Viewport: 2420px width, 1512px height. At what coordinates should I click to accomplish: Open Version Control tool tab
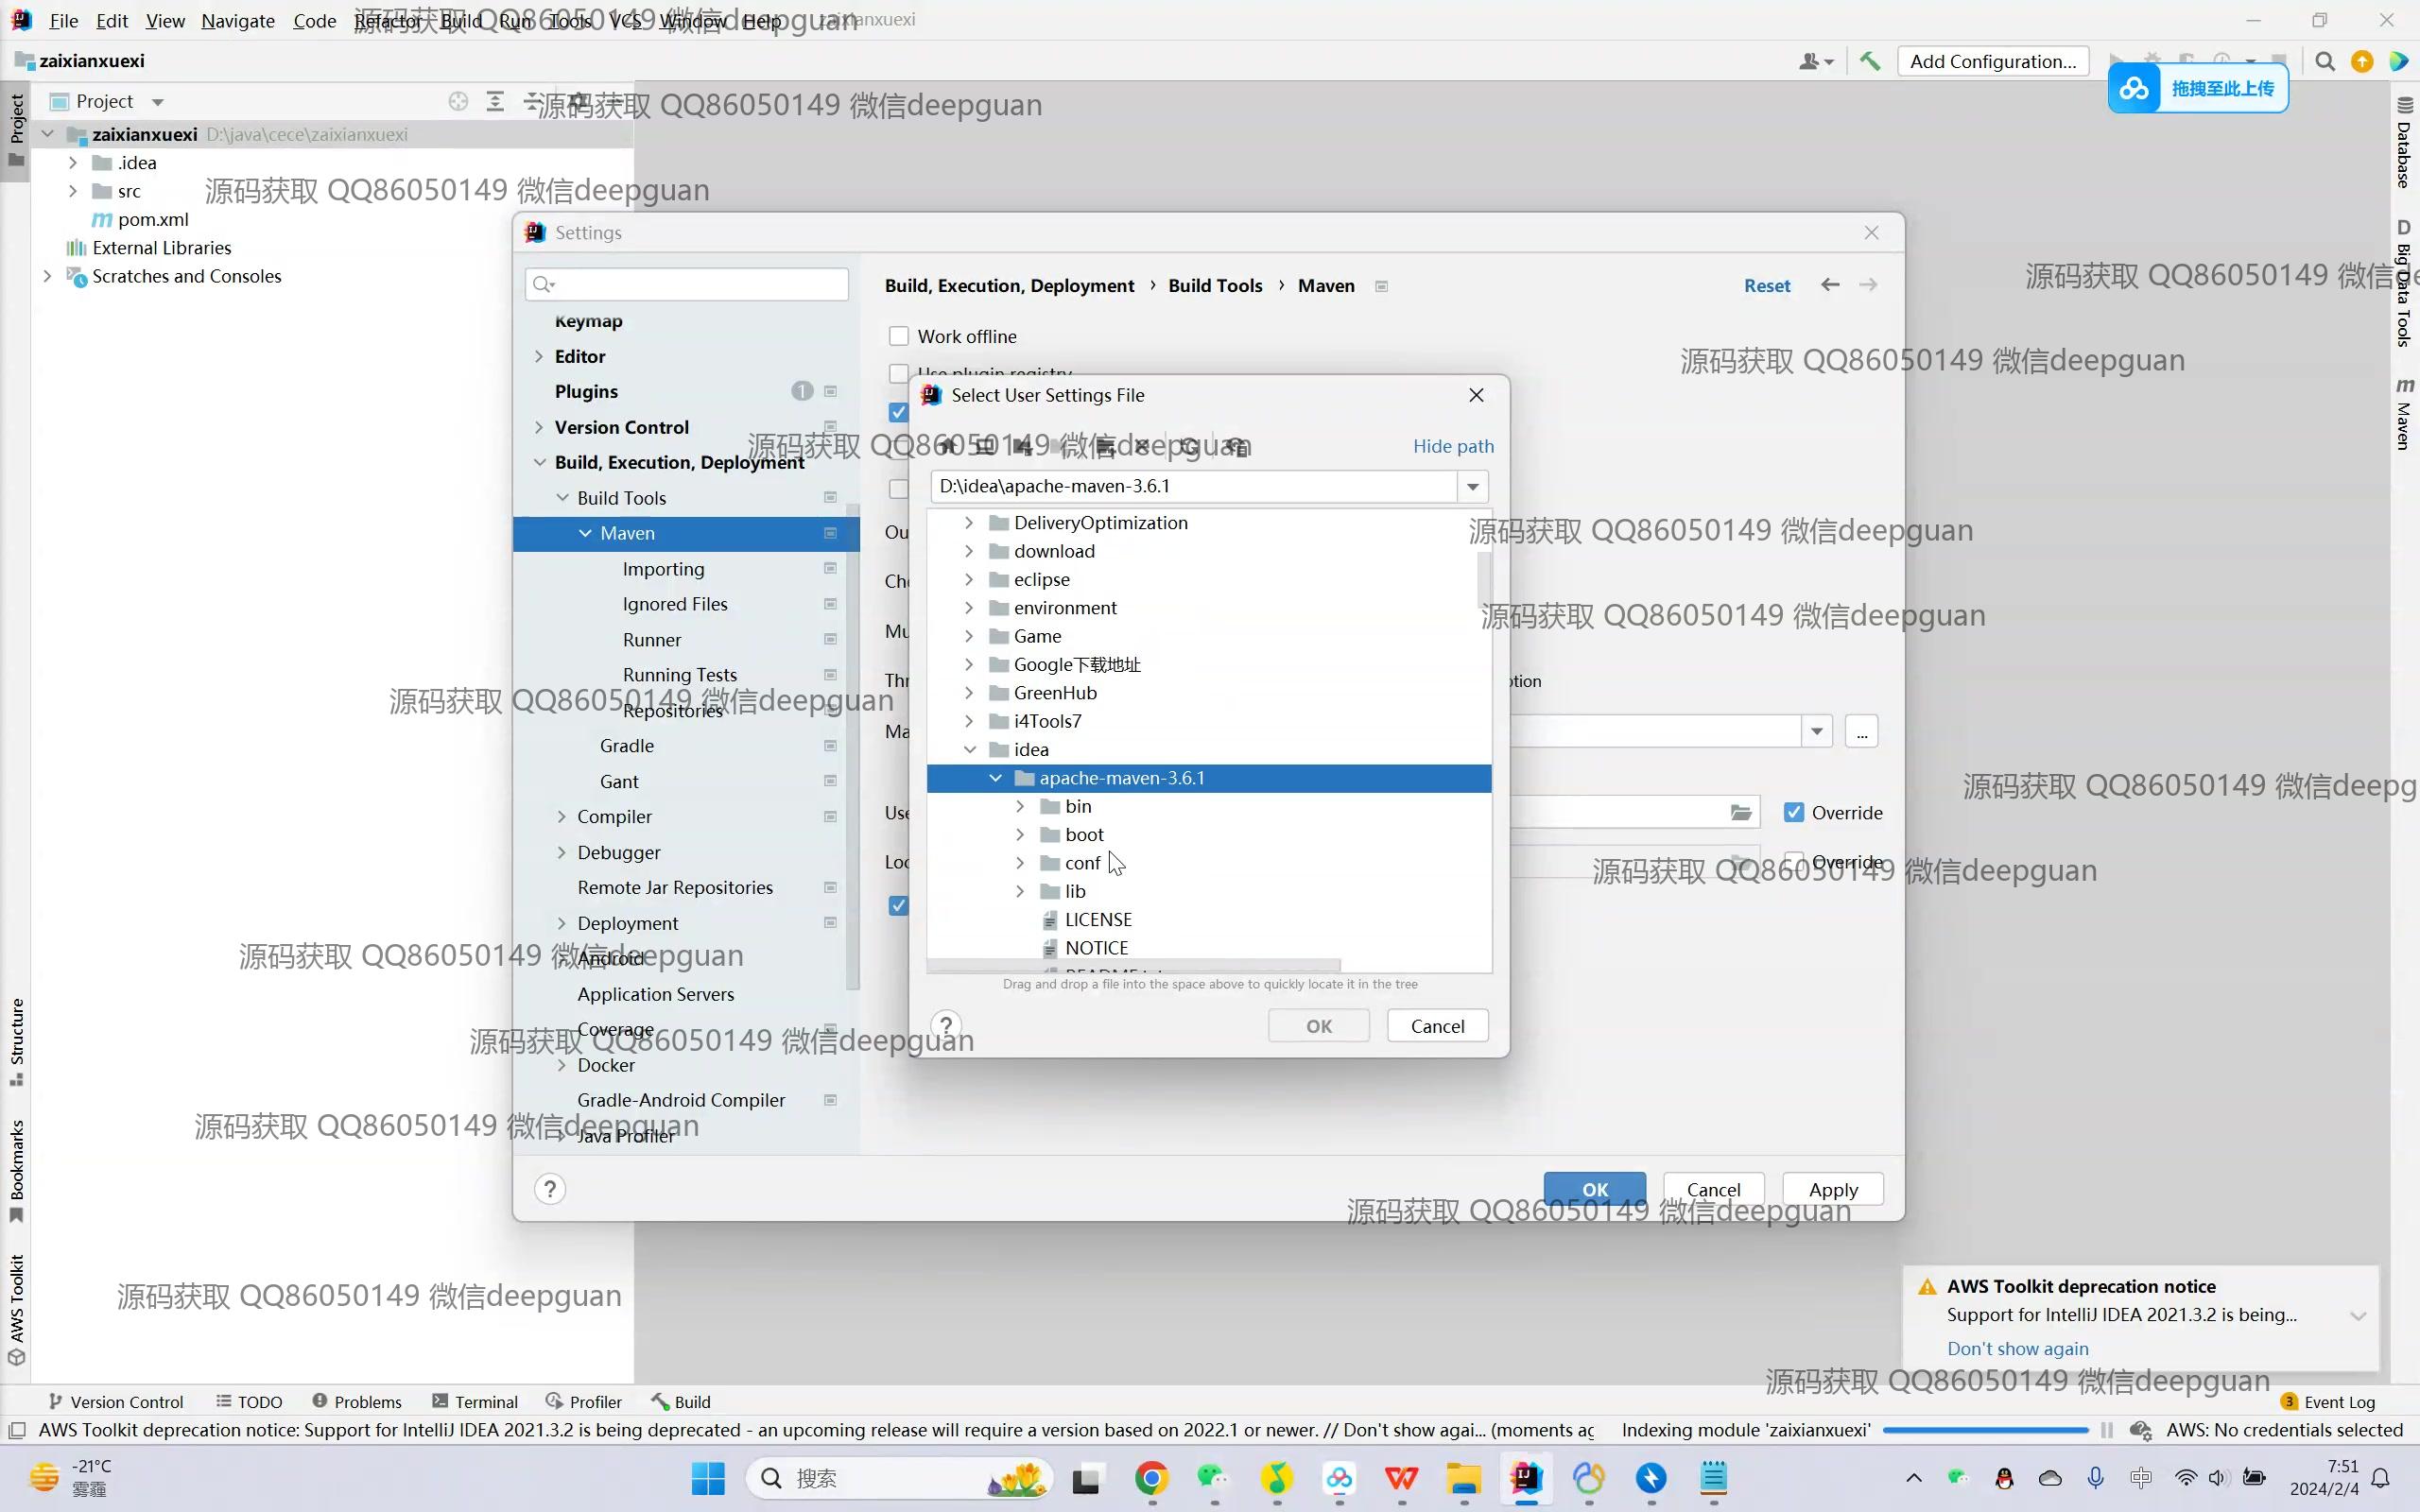pos(116,1402)
